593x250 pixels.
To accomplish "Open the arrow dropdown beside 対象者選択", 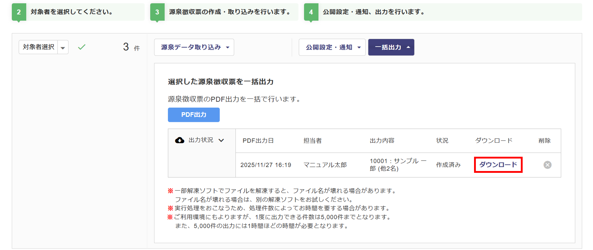I will pyautogui.click(x=63, y=47).
